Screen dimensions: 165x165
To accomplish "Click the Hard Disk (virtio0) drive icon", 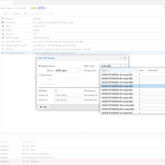I will click(3, 41).
